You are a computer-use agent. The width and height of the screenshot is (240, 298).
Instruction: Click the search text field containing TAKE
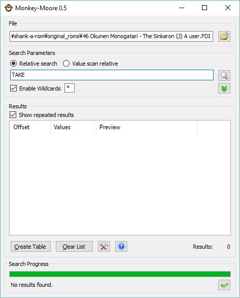(x=112, y=75)
